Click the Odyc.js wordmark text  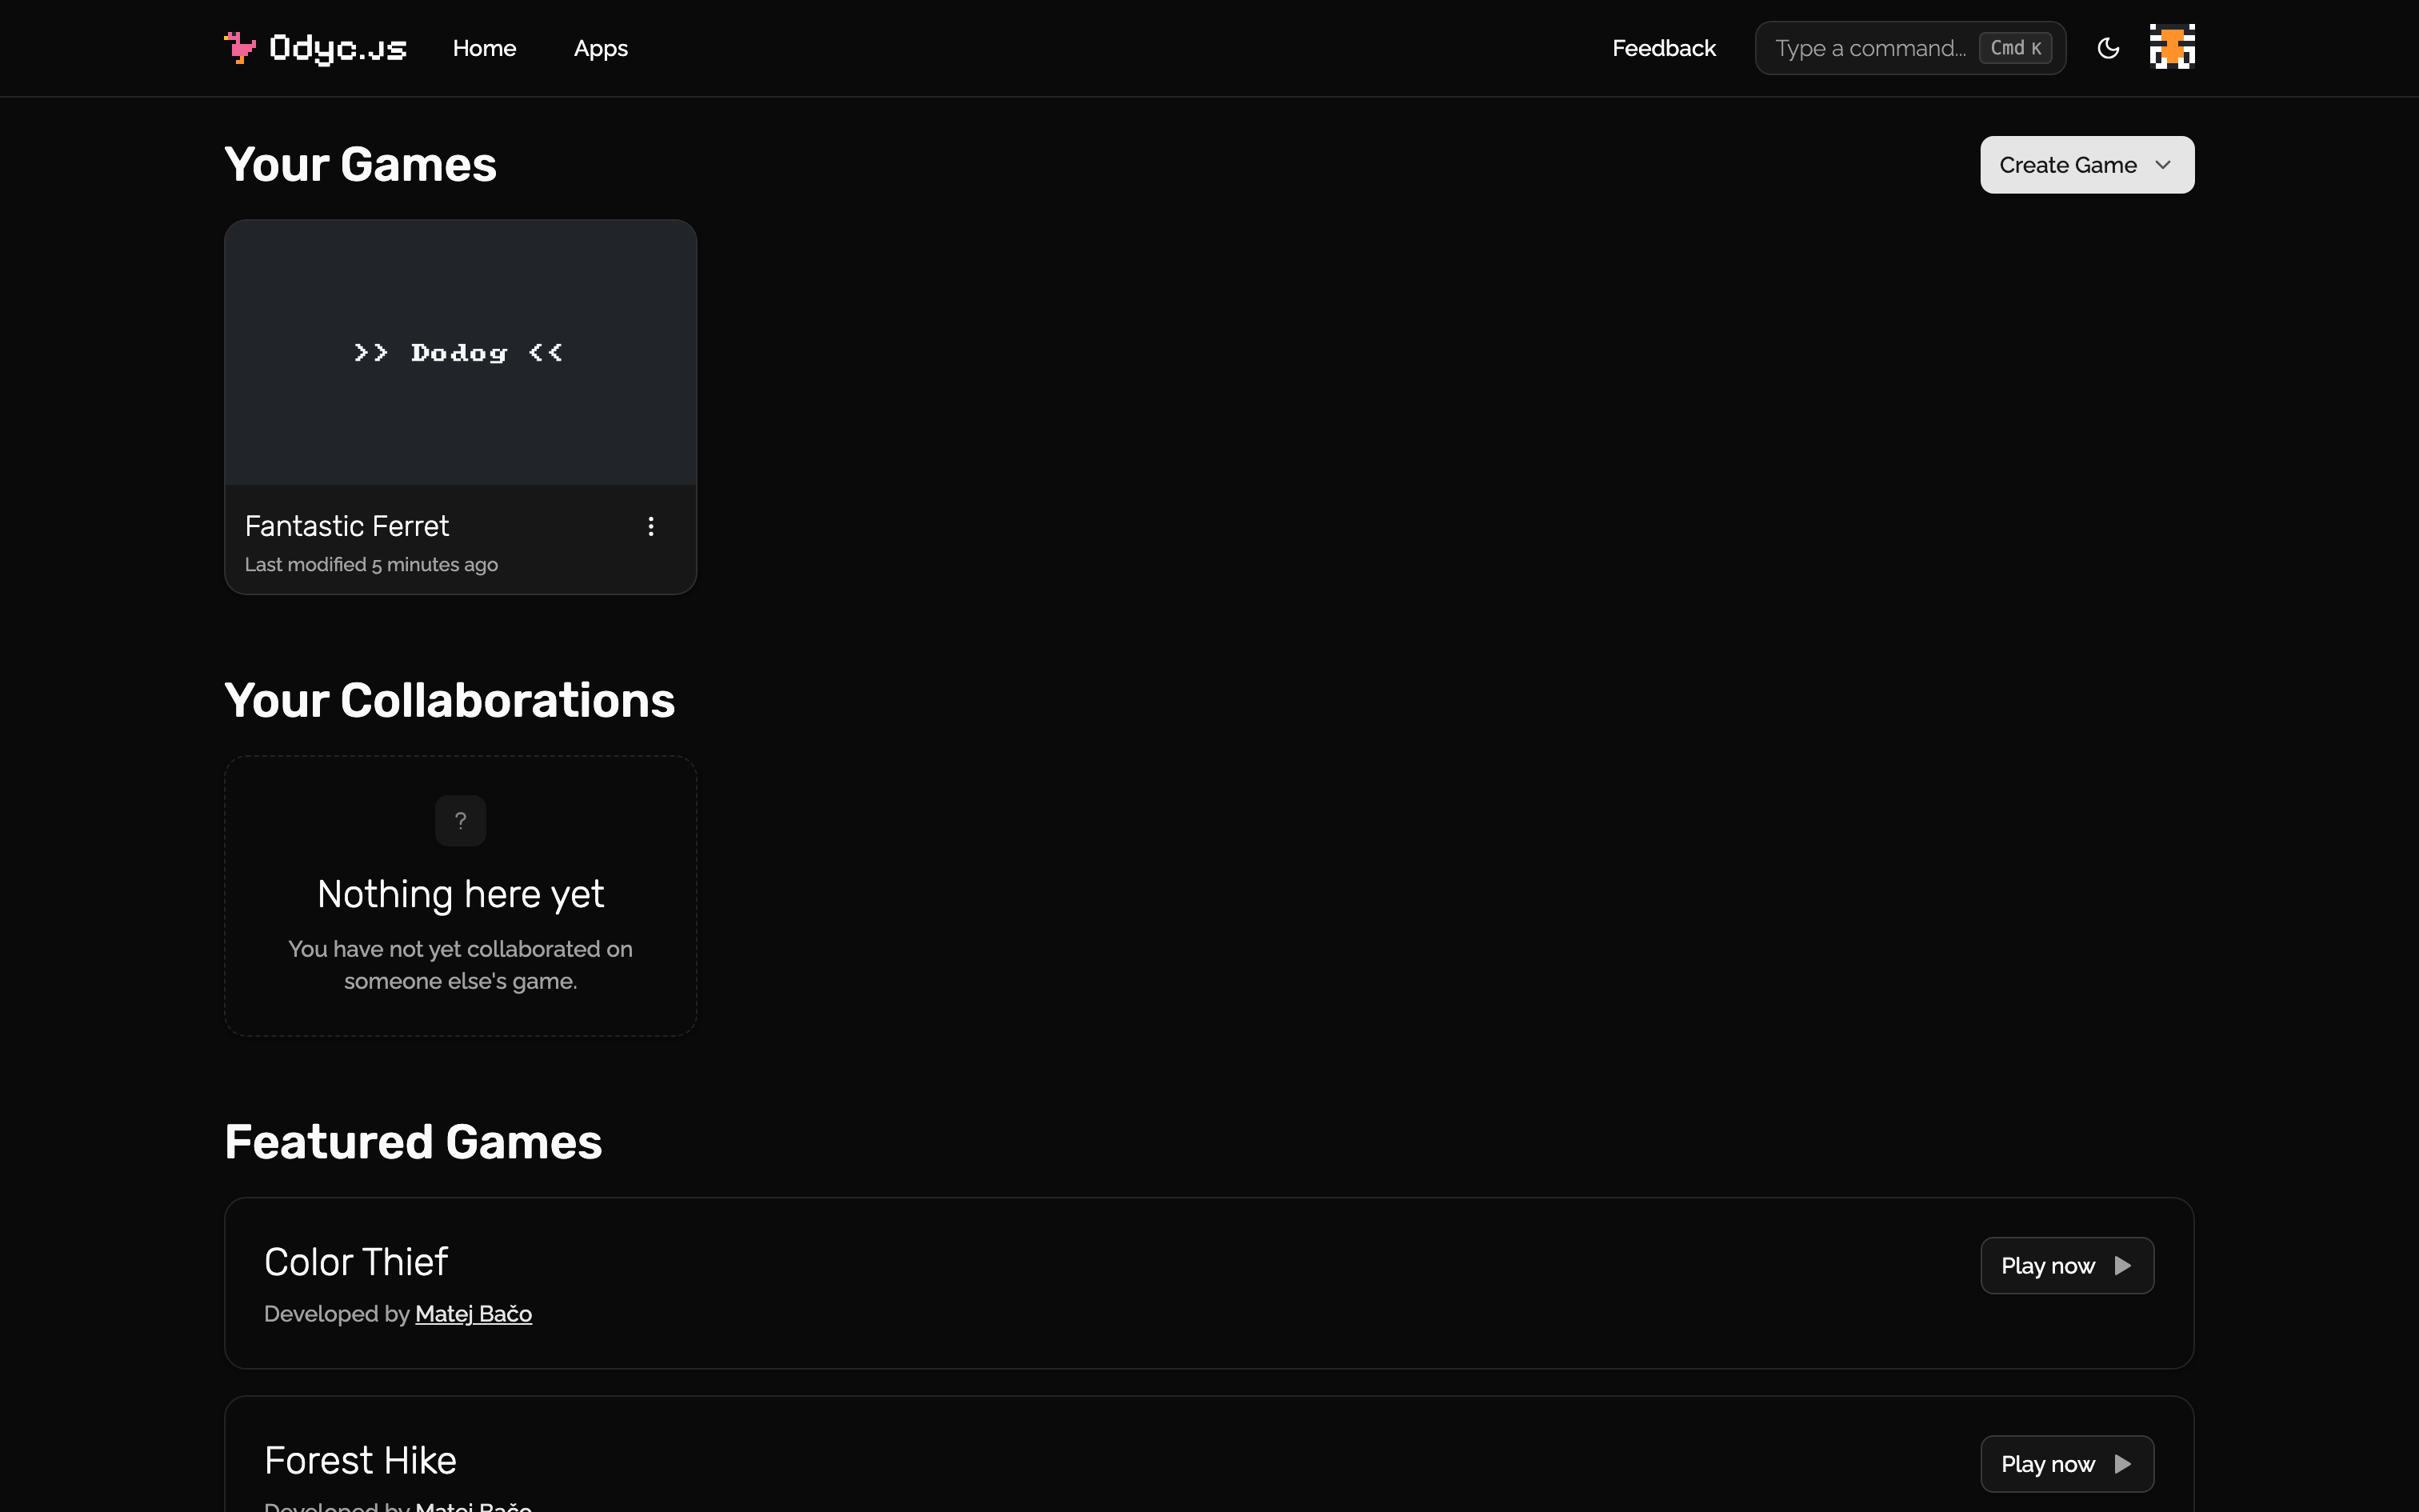(x=338, y=48)
